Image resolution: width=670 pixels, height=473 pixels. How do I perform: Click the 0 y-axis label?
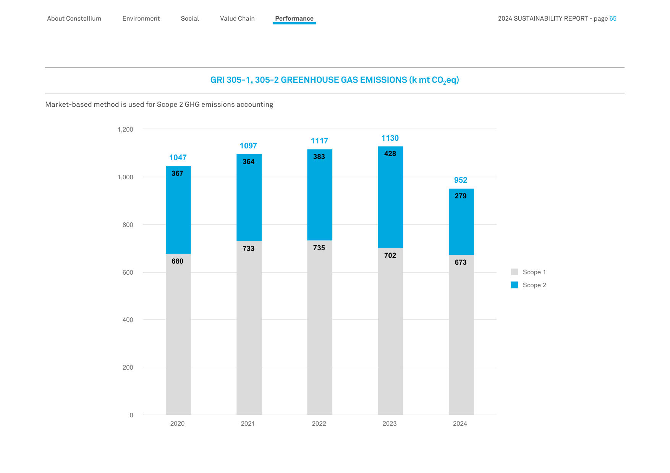click(131, 415)
